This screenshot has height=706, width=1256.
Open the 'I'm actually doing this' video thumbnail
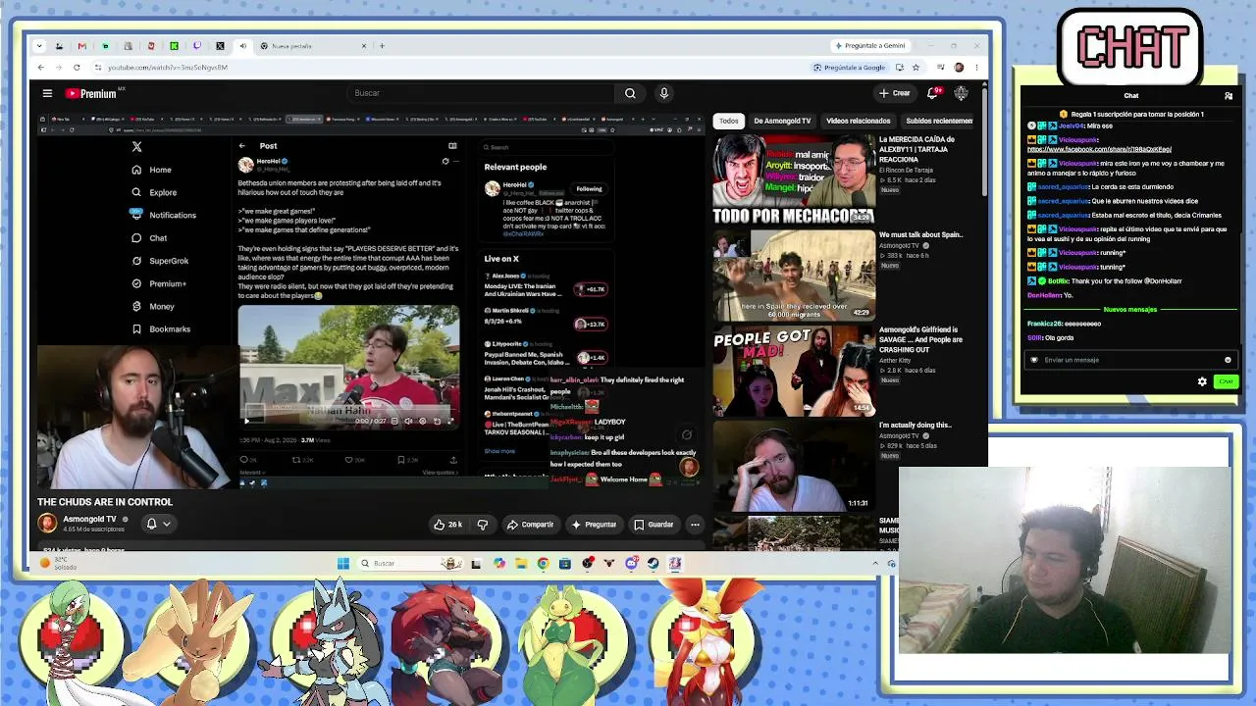[794, 468]
